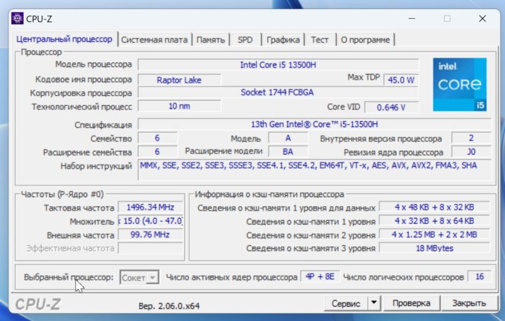Viewport: 505px width, 321px height.
Task: Click the Расширение модели value BA
Action: 288,152
